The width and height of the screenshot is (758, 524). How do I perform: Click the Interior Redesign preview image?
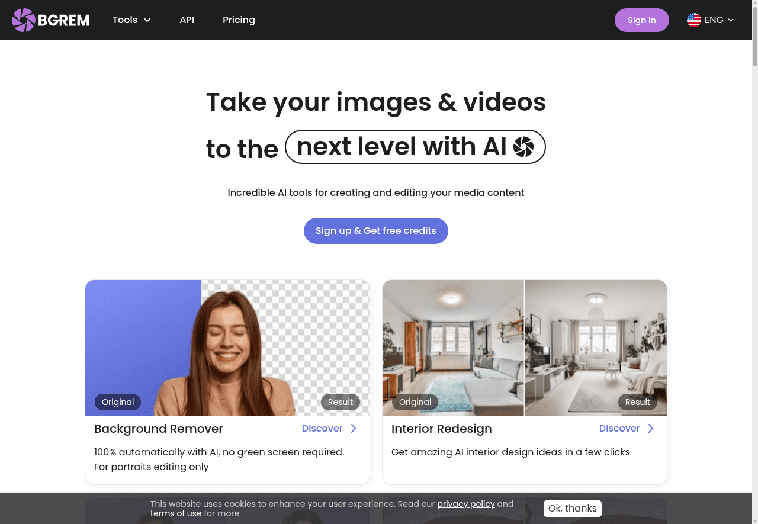(525, 348)
